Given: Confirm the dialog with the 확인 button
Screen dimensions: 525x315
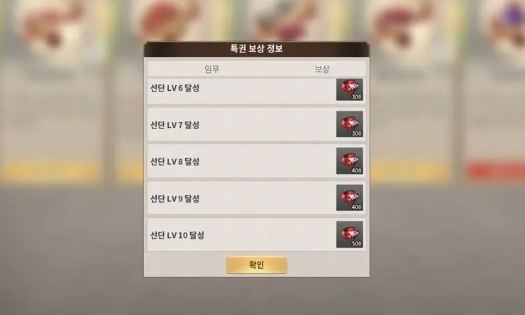Looking at the screenshot, I should [x=256, y=265].
